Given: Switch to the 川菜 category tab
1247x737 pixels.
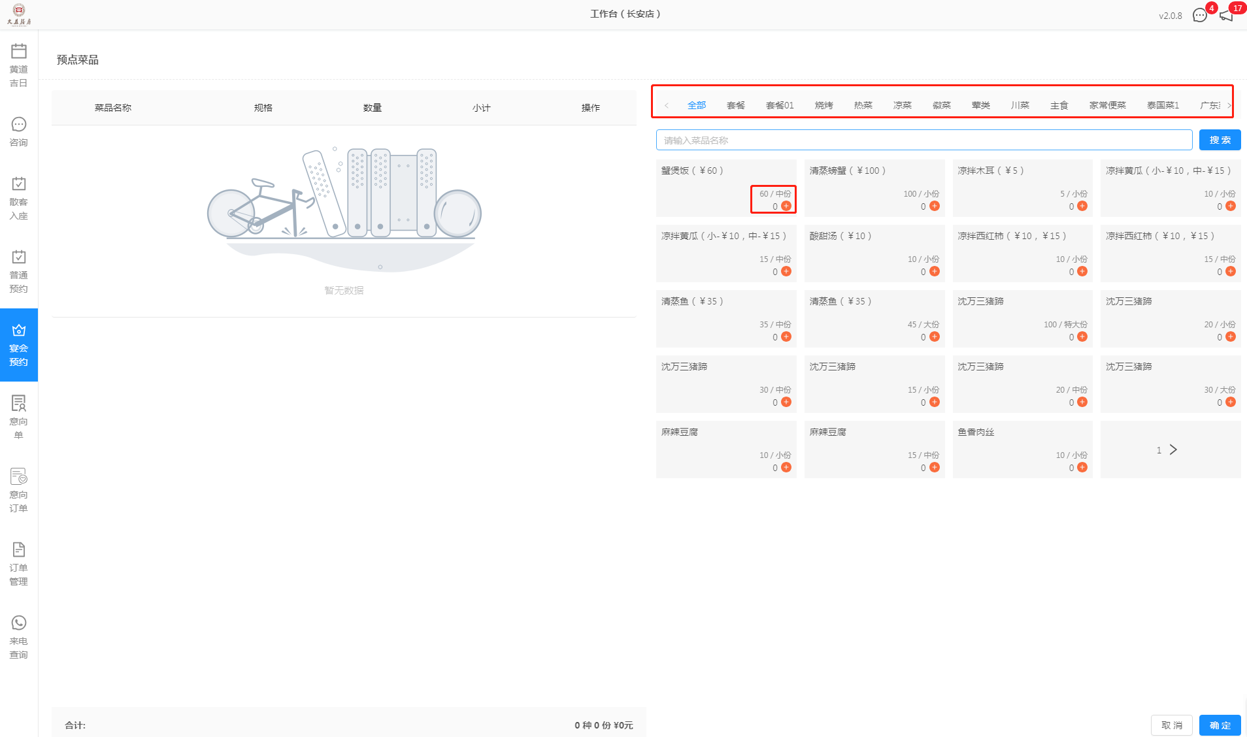Looking at the screenshot, I should [x=1020, y=105].
